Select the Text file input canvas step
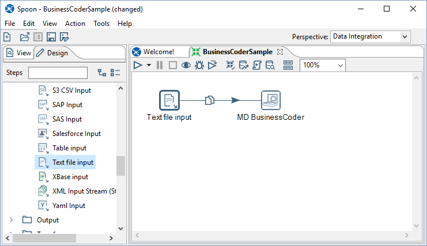Screen dimensions: 427x246 [x=169, y=100]
